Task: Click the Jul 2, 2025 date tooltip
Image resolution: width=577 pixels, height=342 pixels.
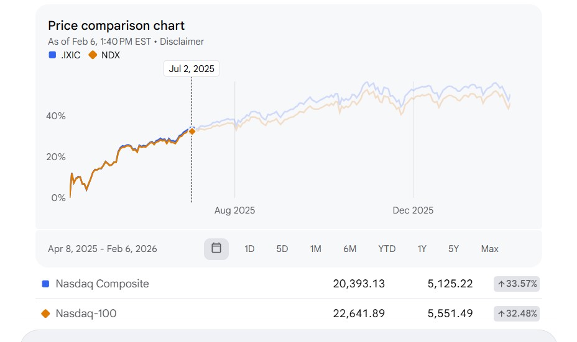Action: click(x=192, y=69)
